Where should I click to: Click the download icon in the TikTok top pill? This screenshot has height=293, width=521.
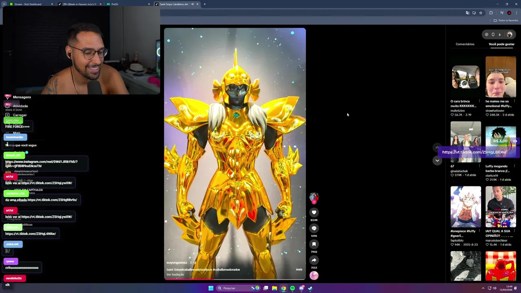click(499, 35)
